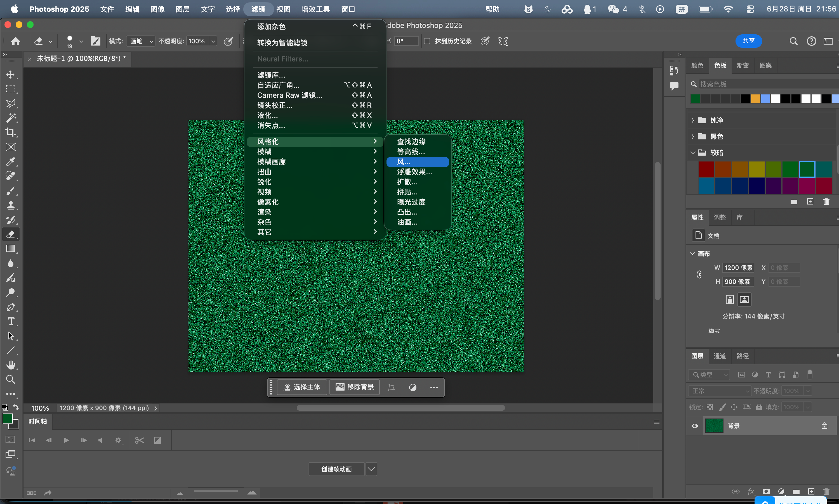Expand the 黑色 swatch folder
839x504 pixels.
point(692,137)
